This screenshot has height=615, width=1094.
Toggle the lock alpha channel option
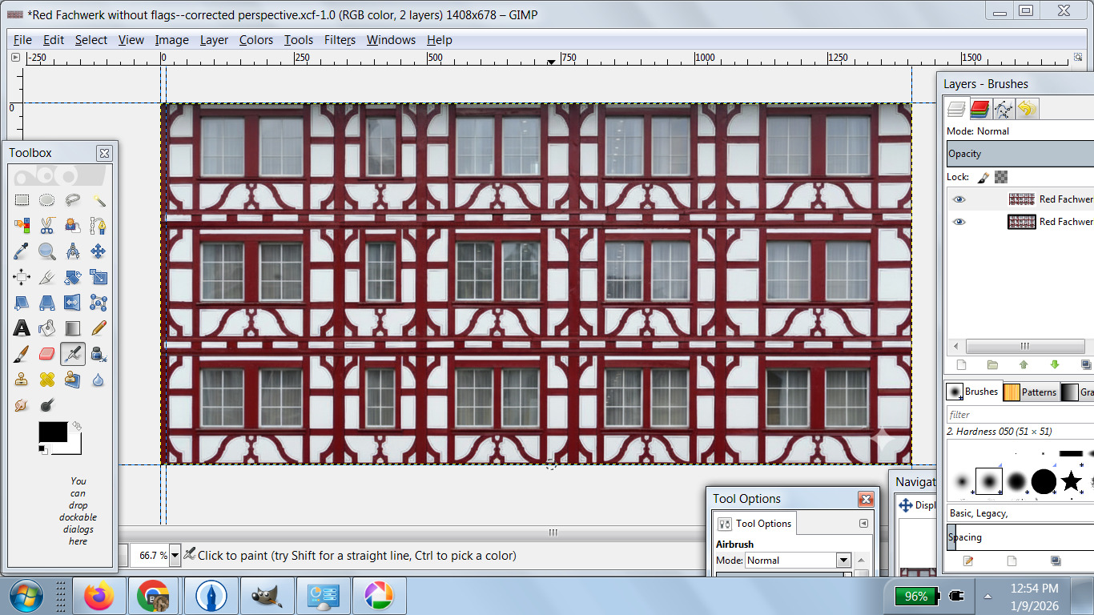(x=1001, y=177)
